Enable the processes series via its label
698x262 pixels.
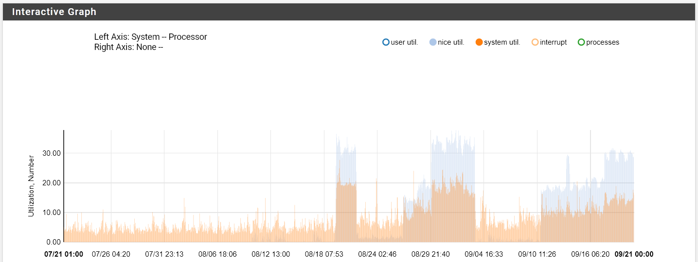pyautogui.click(x=603, y=42)
